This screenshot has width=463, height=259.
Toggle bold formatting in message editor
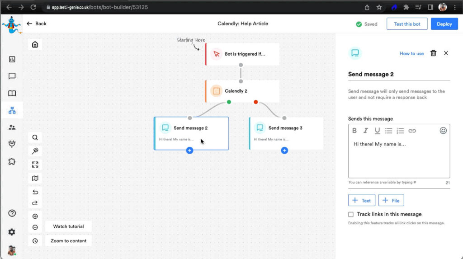354,131
